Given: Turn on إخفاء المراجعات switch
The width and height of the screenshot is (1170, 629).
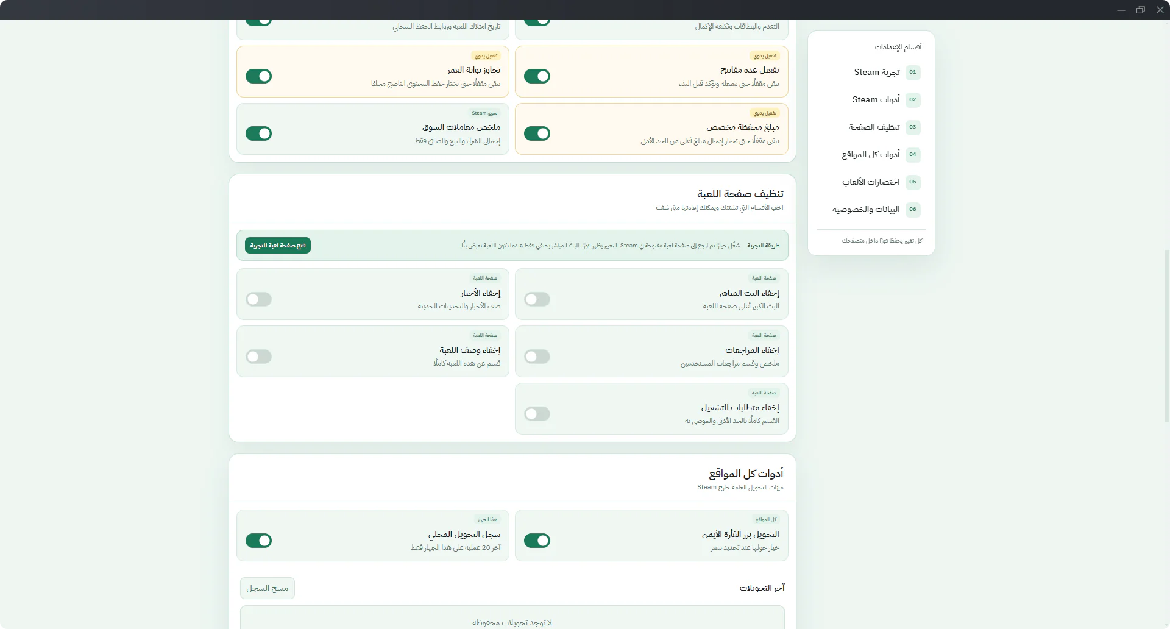Looking at the screenshot, I should [x=537, y=357].
